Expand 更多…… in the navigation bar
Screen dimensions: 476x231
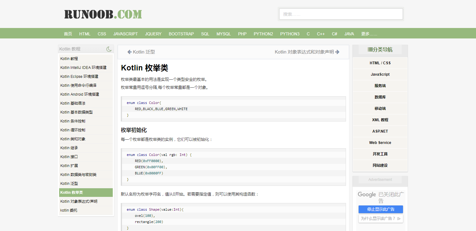(369, 34)
